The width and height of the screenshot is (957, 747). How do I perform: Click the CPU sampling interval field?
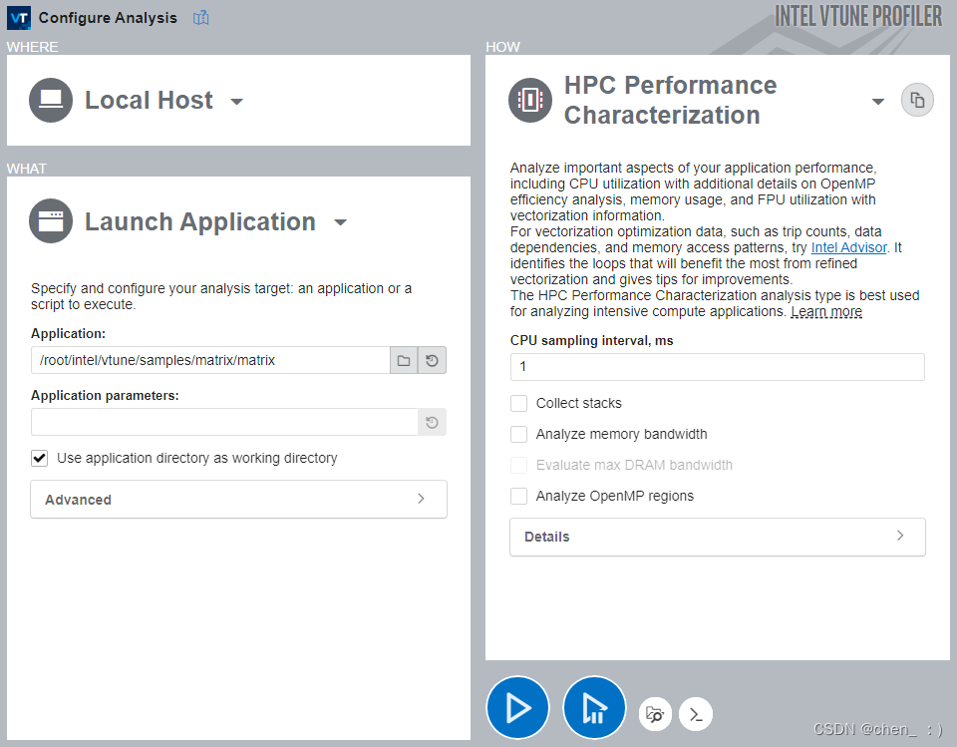click(717, 367)
